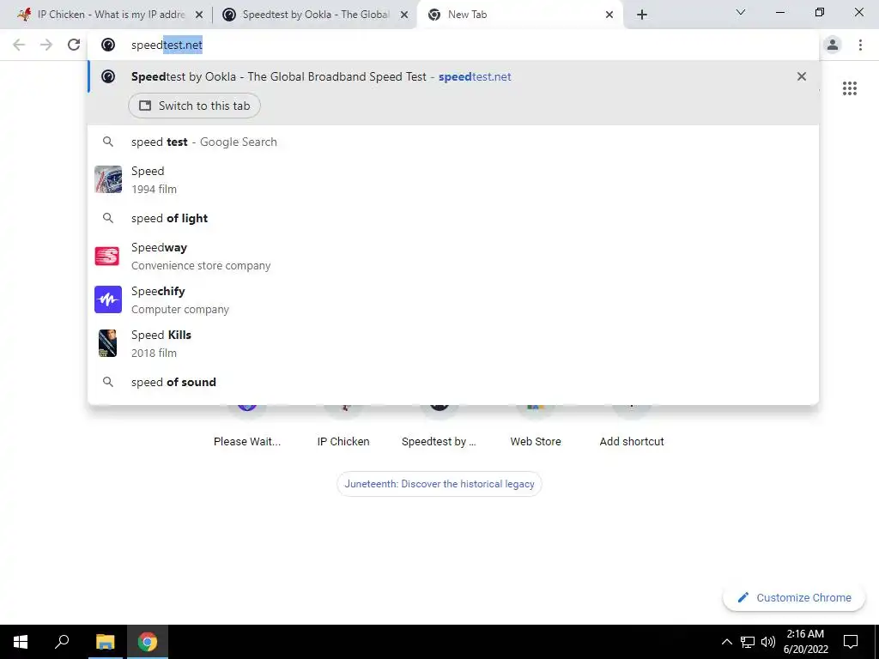Remove the speedtest.net suggestion with X
Screen dimensions: 879x659
[802, 76]
